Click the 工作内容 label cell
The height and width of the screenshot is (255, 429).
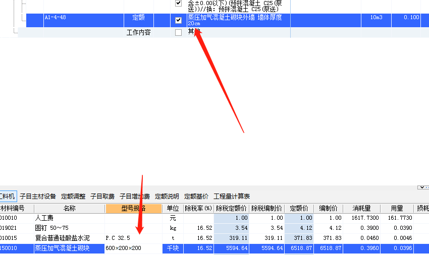(x=139, y=33)
